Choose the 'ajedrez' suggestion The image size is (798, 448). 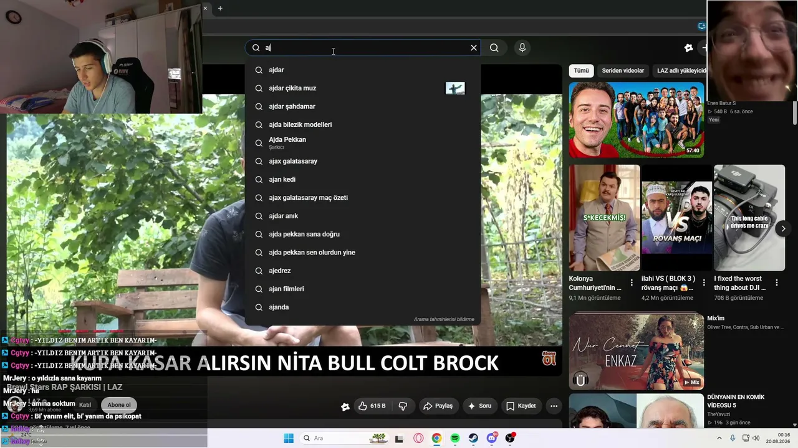pyautogui.click(x=362, y=271)
